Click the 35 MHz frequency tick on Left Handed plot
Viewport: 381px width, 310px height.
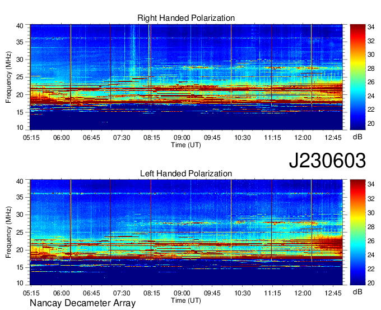tap(20, 197)
